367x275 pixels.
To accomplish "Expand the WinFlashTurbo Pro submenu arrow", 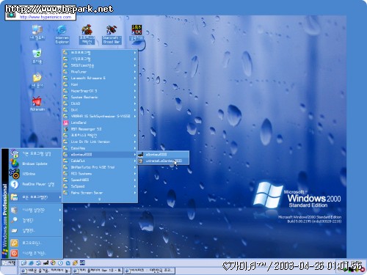I will pos(135,167).
